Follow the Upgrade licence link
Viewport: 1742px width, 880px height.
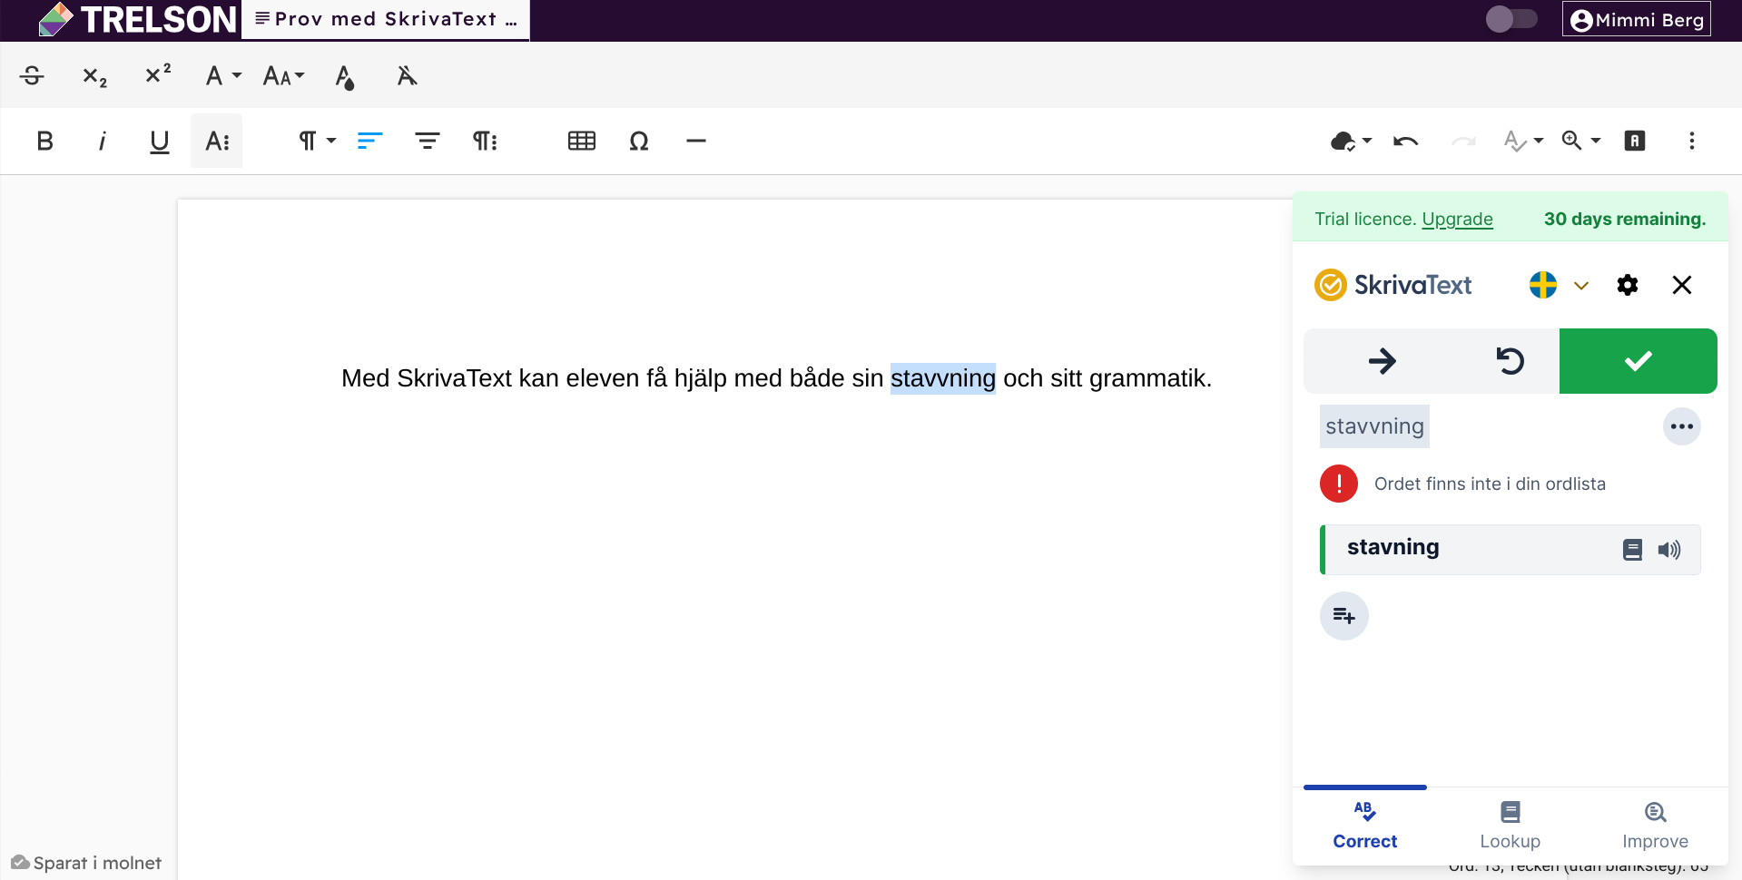coord(1457,219)
